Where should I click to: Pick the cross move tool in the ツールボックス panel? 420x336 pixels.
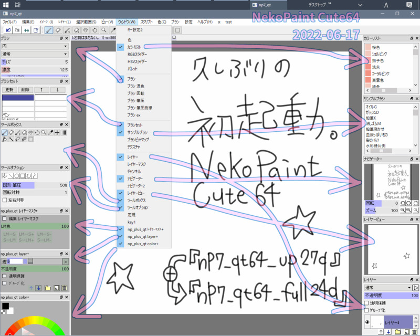[x=57, y=132]
